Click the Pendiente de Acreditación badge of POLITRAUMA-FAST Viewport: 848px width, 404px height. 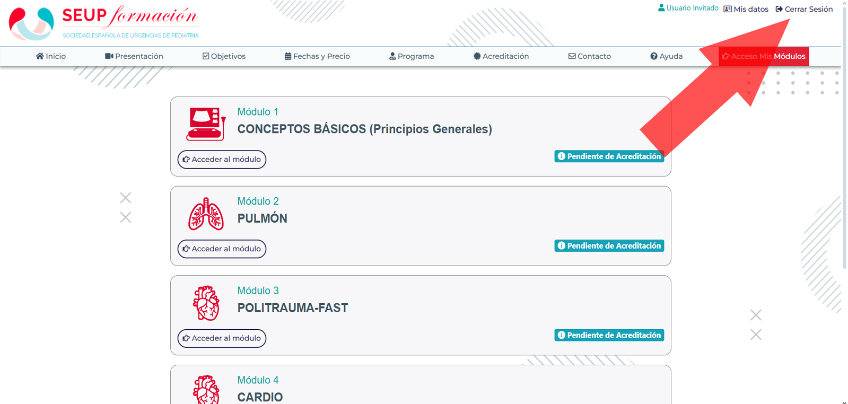(x=609, y=335)
